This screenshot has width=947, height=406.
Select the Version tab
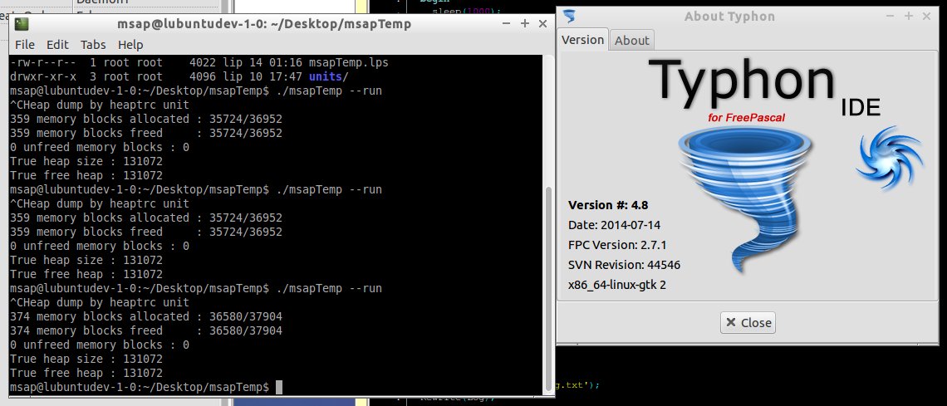583,40
